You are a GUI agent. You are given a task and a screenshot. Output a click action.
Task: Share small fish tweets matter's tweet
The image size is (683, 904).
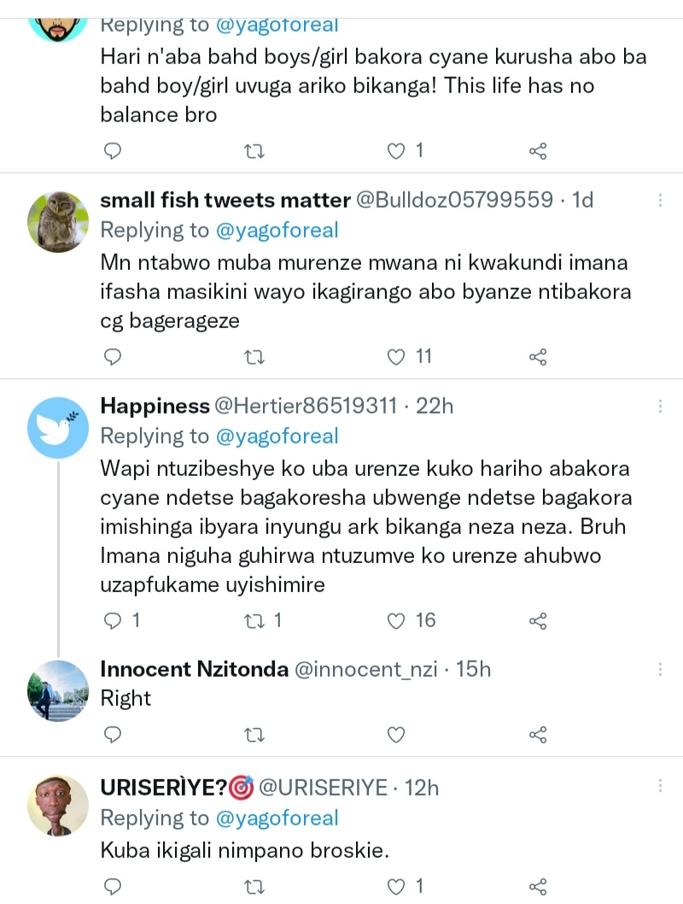538,357
